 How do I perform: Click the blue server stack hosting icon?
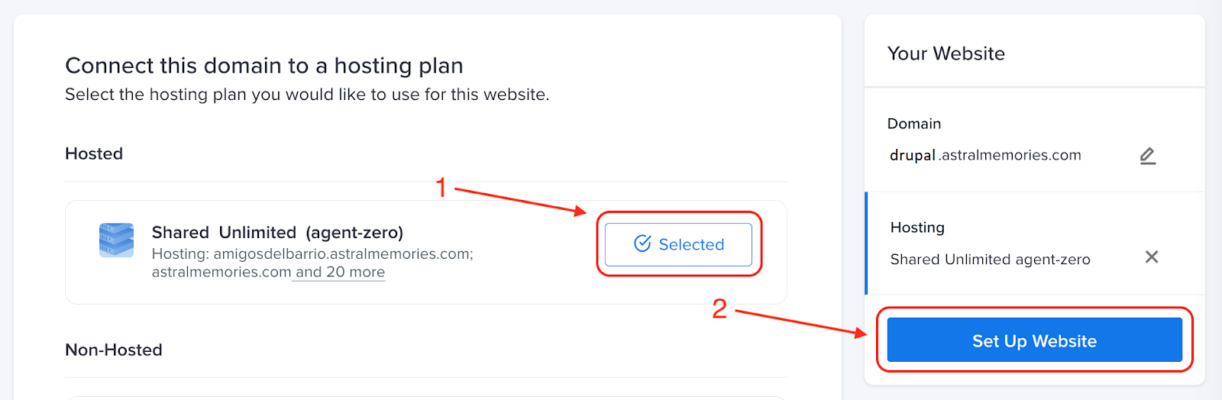pyautogui.click(x=116, y=240)
